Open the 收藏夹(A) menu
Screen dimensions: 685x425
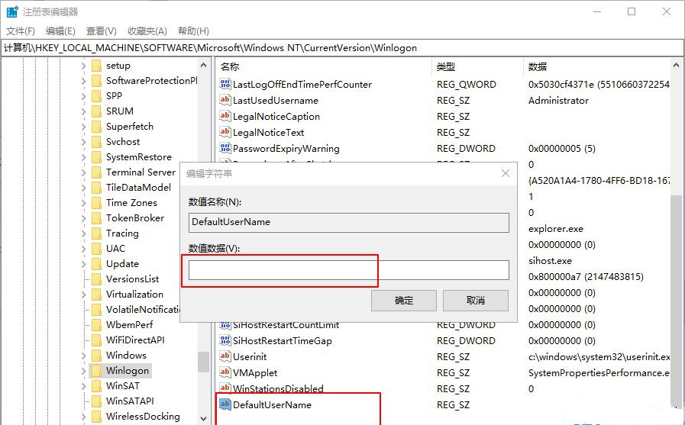(x=147, y=31)
